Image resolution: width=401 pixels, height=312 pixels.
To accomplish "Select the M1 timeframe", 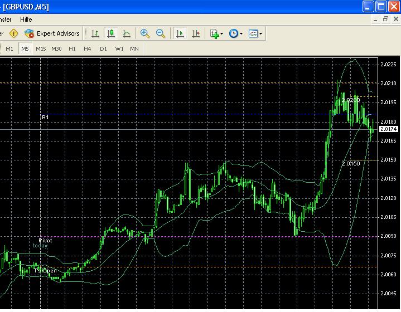I will tap(9, 48).
